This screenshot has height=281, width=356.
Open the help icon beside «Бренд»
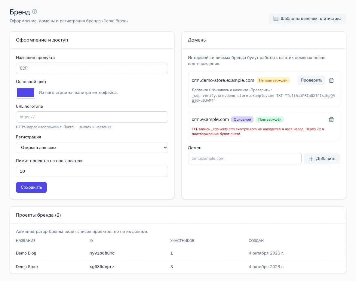[x=35, y=12]
